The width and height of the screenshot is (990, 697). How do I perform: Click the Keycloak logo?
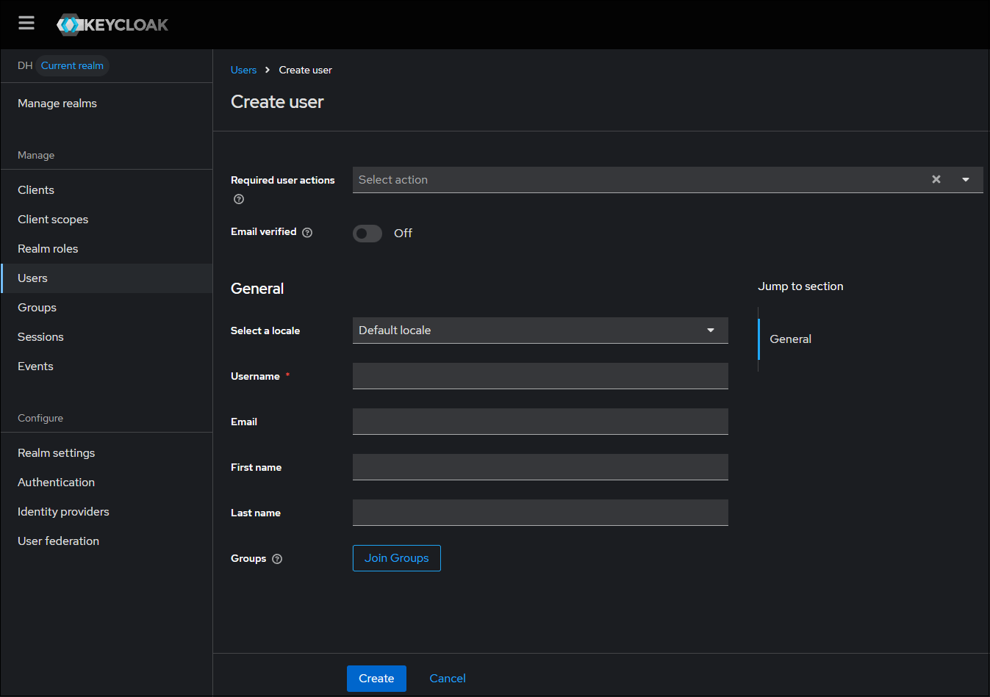(x=112, y=25)
